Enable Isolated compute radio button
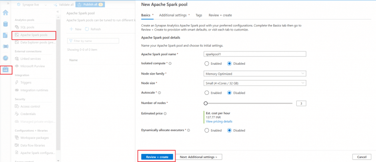376x162 pixels. pos(207,64)
